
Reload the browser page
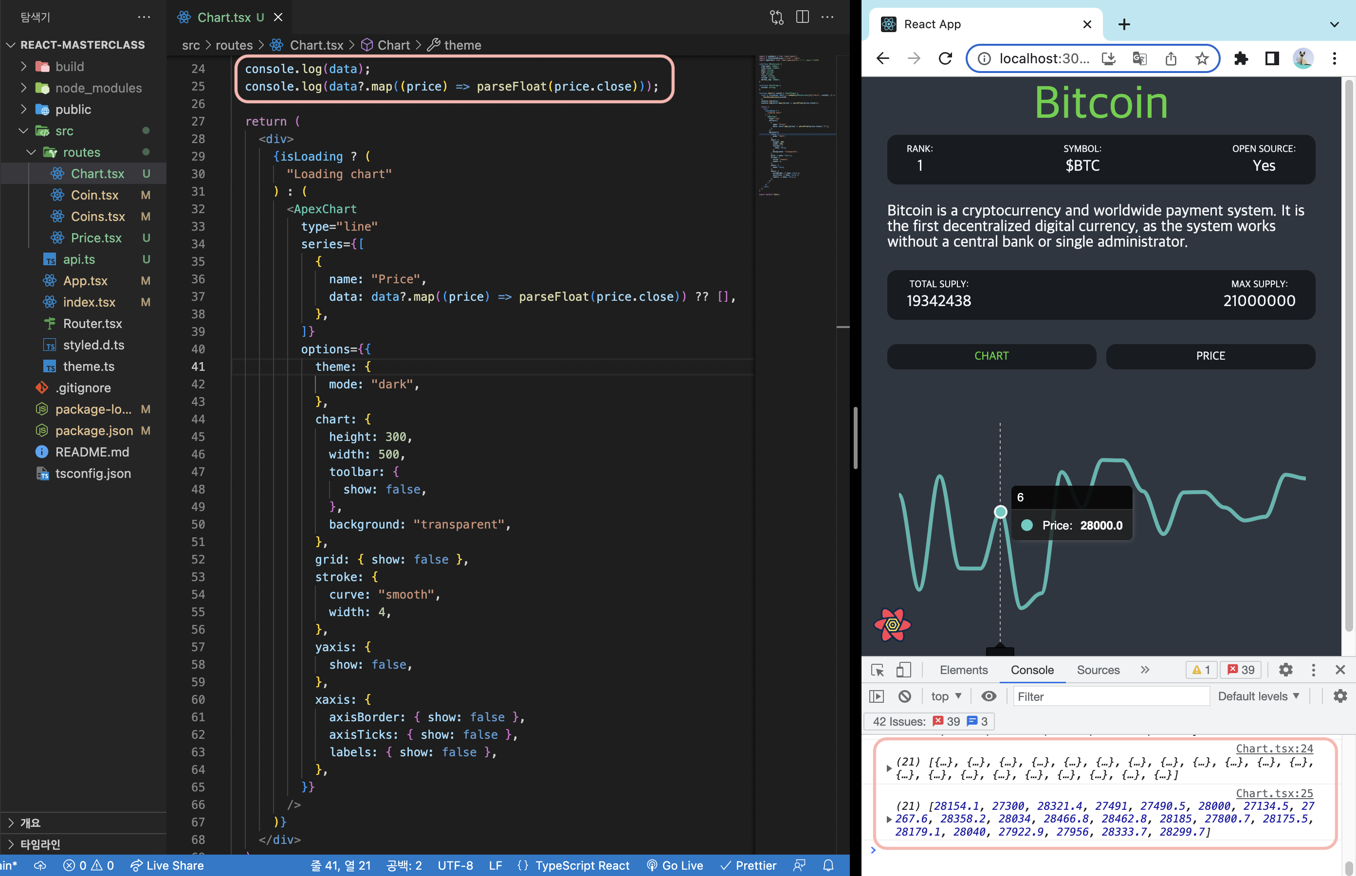(x=945, y=58)
